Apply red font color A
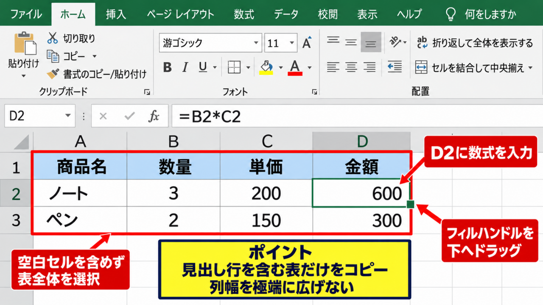 point(295,67)
